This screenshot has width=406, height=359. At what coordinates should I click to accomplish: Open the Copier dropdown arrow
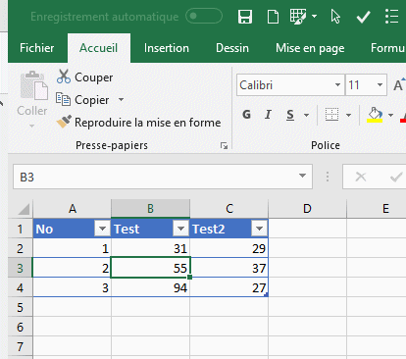click(121, 99)
